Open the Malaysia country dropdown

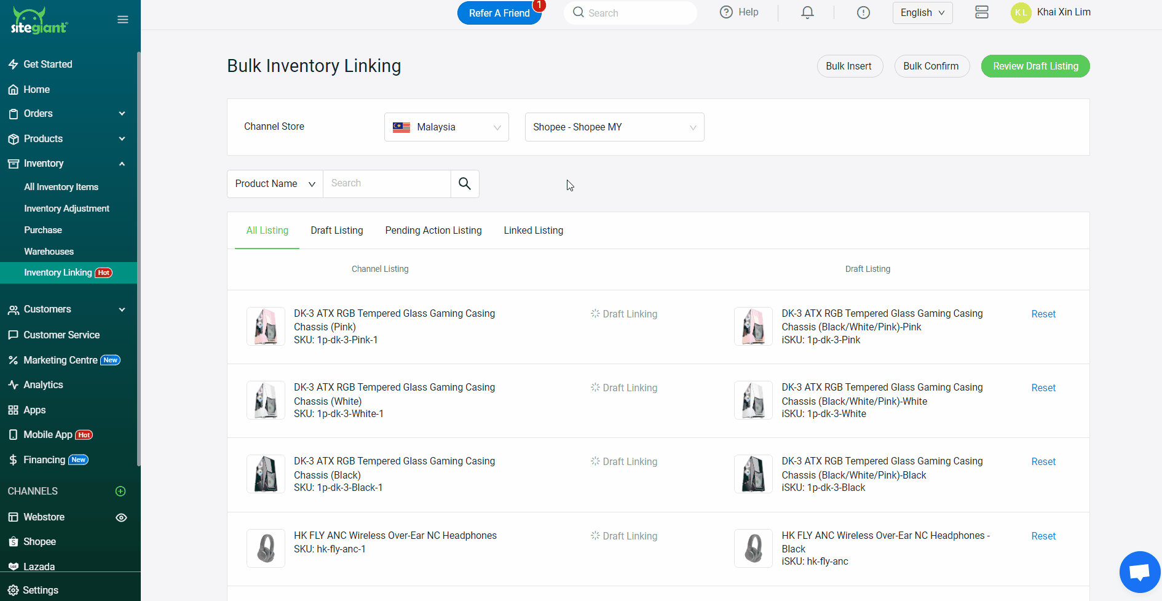446,127
